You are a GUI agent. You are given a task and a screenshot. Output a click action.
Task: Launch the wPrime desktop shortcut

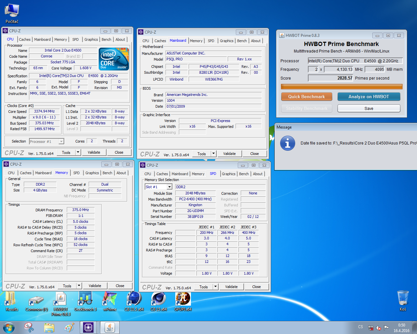point(110,302)
